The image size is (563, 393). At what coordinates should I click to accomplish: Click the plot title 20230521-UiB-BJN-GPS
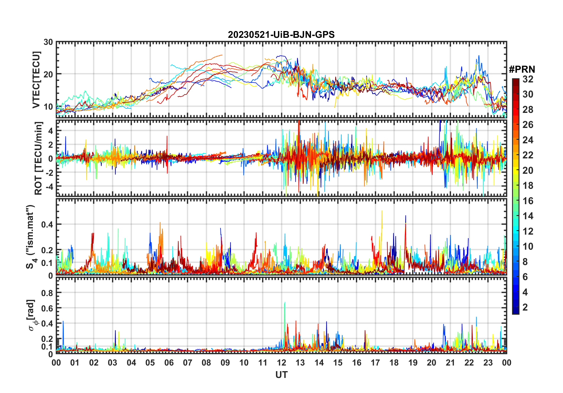[x=281, y=35]
